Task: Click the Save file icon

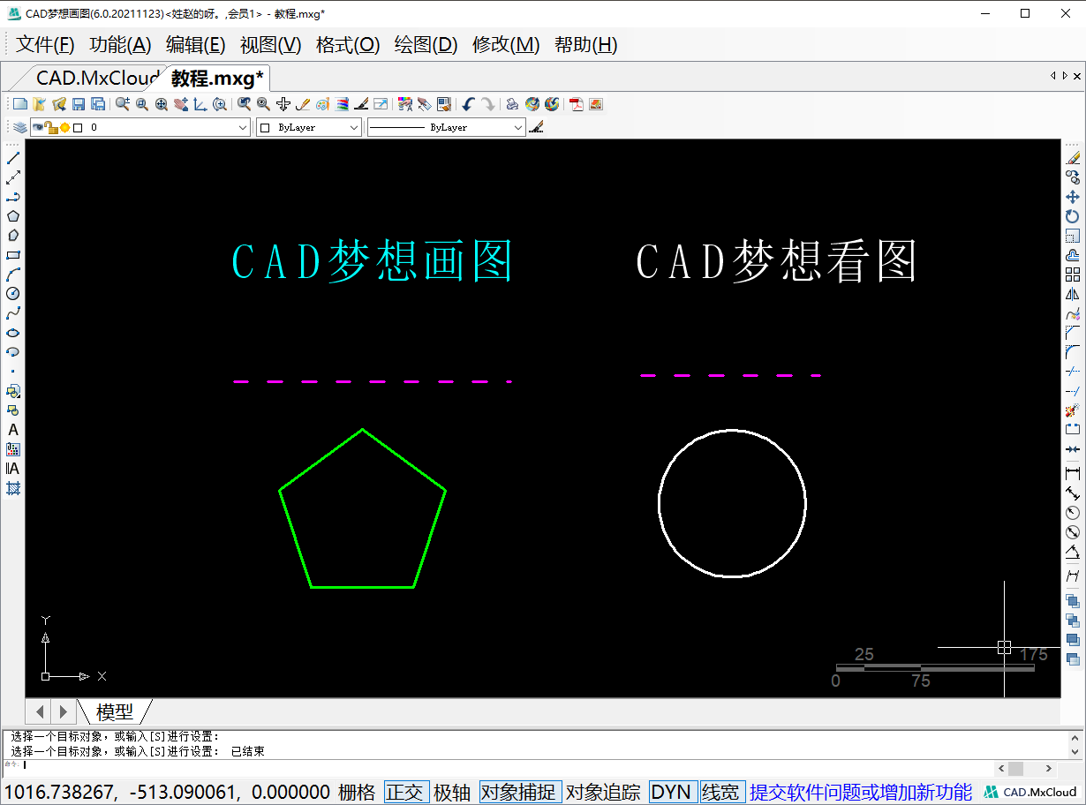Action: click(79, 104)
